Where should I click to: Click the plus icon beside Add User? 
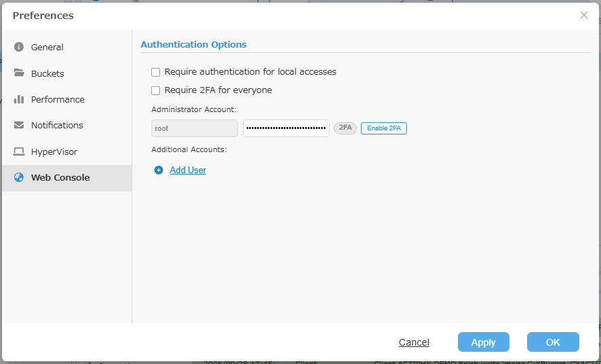(x=159, y=170)
